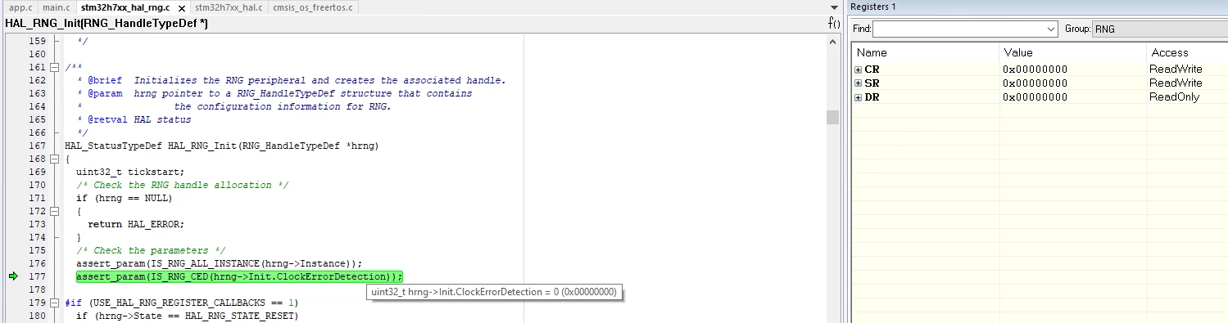Image resolution: width=1228 pixels, height=323 pixels.
Task: Click the highlighted assert_param IS_RNG_CED line
Action: point(239,276)
